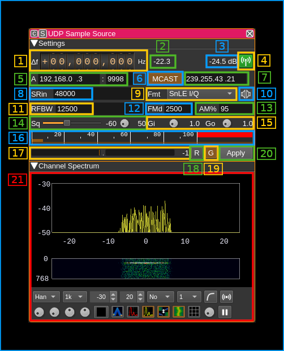Toggle the blue 3D spectrogram display icon
The image size is (284, 351).
click(x=118, y=312)
